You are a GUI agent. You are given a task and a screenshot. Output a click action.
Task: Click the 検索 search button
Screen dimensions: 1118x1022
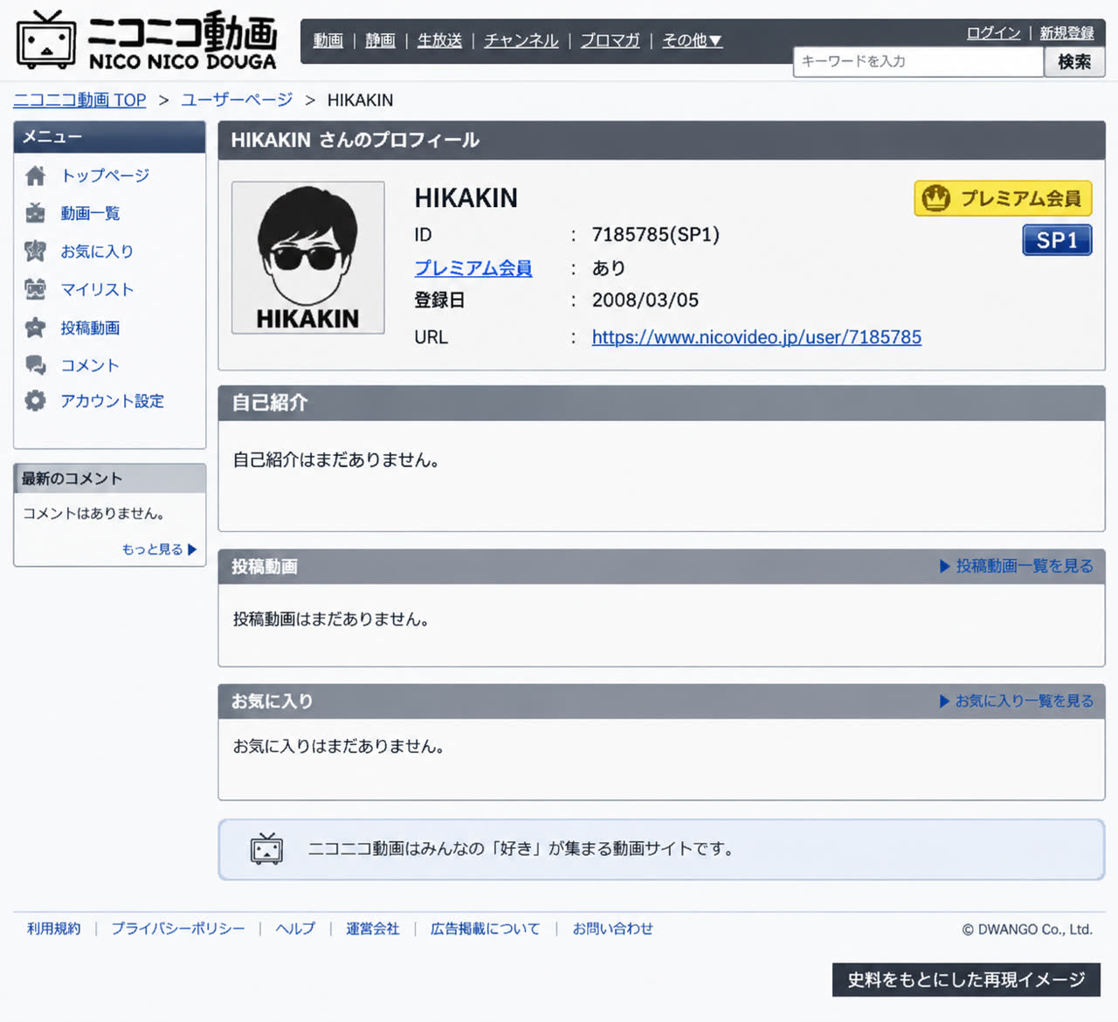pos(1074,61)
